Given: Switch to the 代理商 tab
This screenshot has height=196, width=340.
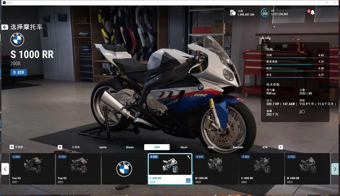Looking at the screenshot, I should pos(76,147).
